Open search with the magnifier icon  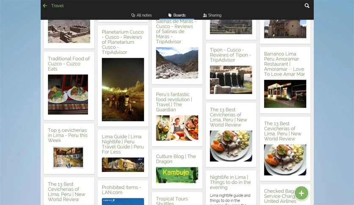coord(307,6)
